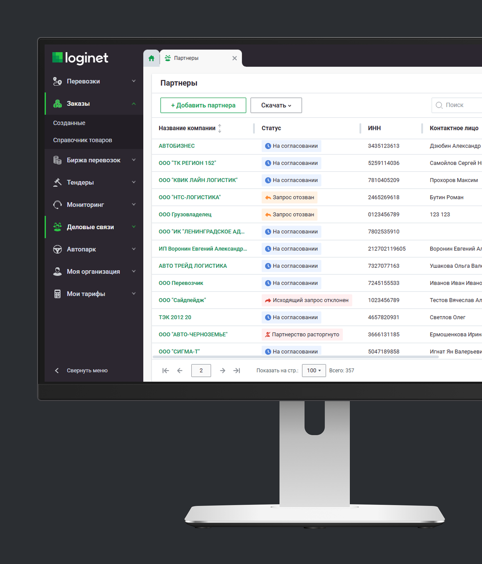
Task: Open АВТОБИЗНЕС company link
Action: pyautogui.click(x=177, y=146)
